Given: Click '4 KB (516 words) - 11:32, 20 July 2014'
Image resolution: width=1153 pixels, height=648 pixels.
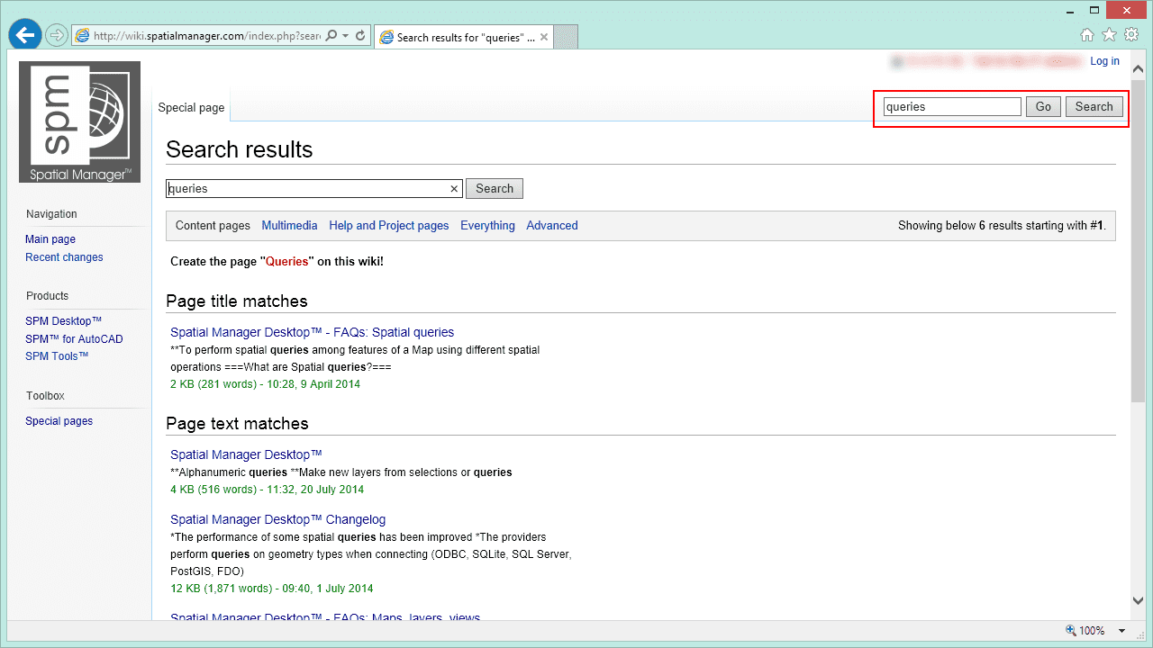Looking at the screenshot, I should 267,490.
